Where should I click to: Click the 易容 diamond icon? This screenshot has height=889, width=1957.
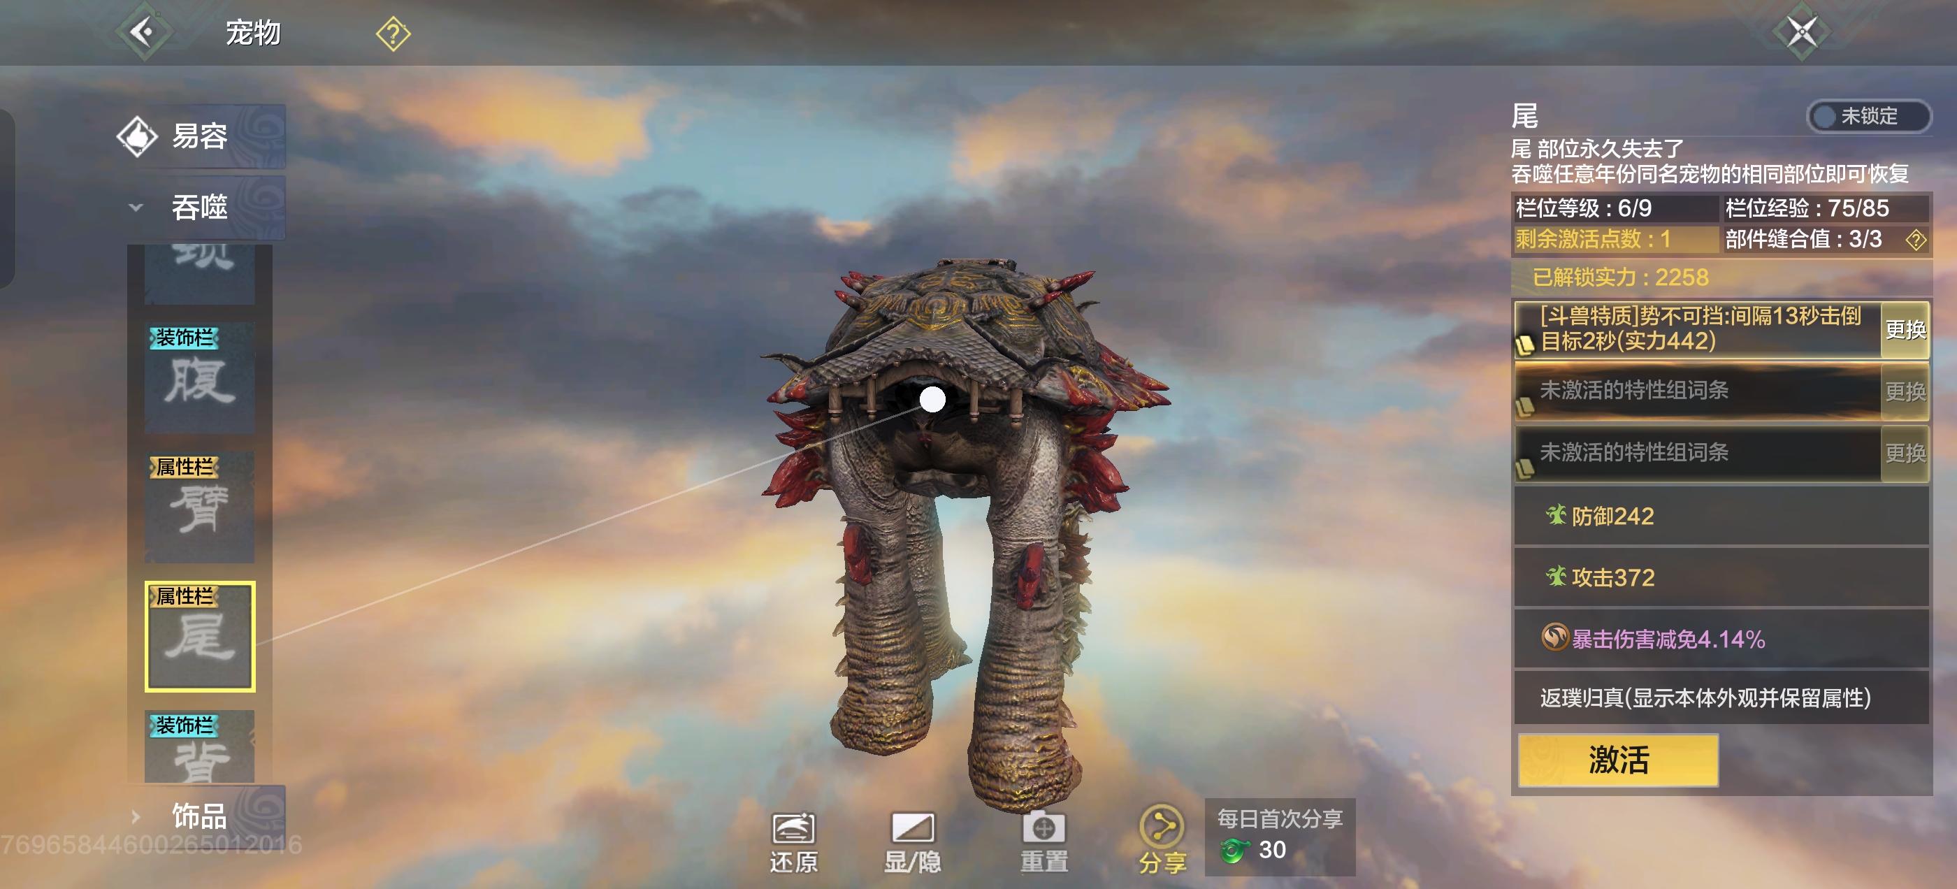pyautogui.click(x=137, y=137)
